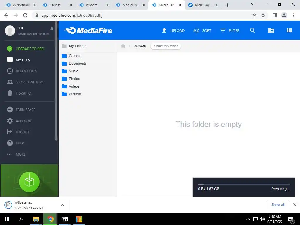Open File Explorer from taskbar
Image resolution: width=300 pixels, height=225 pixels.
tap(36, 219)
